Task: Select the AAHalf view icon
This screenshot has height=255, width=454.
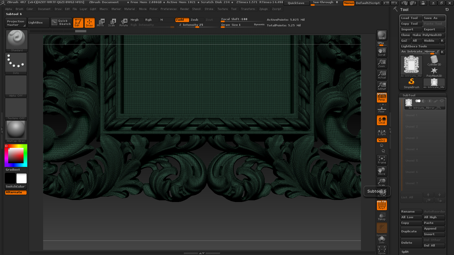Action: (x=382, y=86)
